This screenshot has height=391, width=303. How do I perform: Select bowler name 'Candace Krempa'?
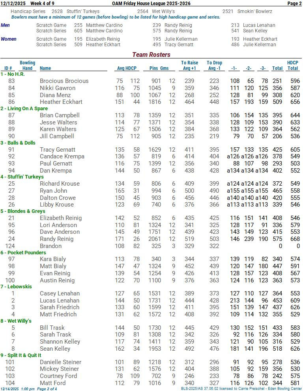click(62, 156)
